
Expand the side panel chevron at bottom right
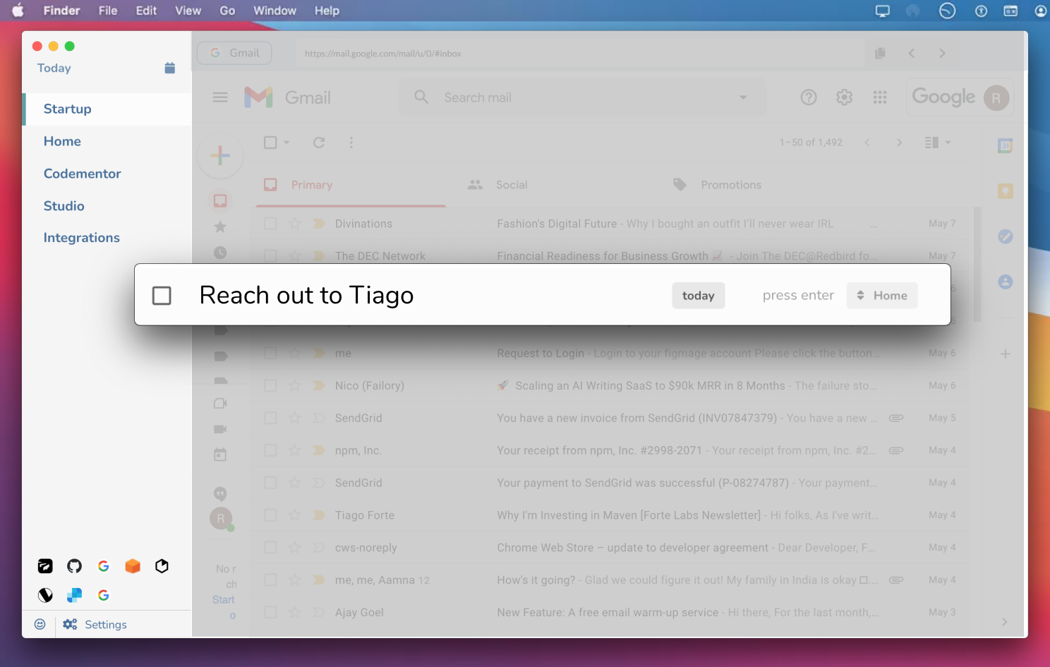(1005, 622)
